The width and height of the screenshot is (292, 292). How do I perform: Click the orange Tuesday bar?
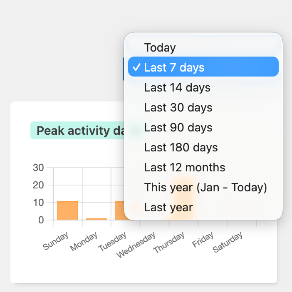point(120,210)
